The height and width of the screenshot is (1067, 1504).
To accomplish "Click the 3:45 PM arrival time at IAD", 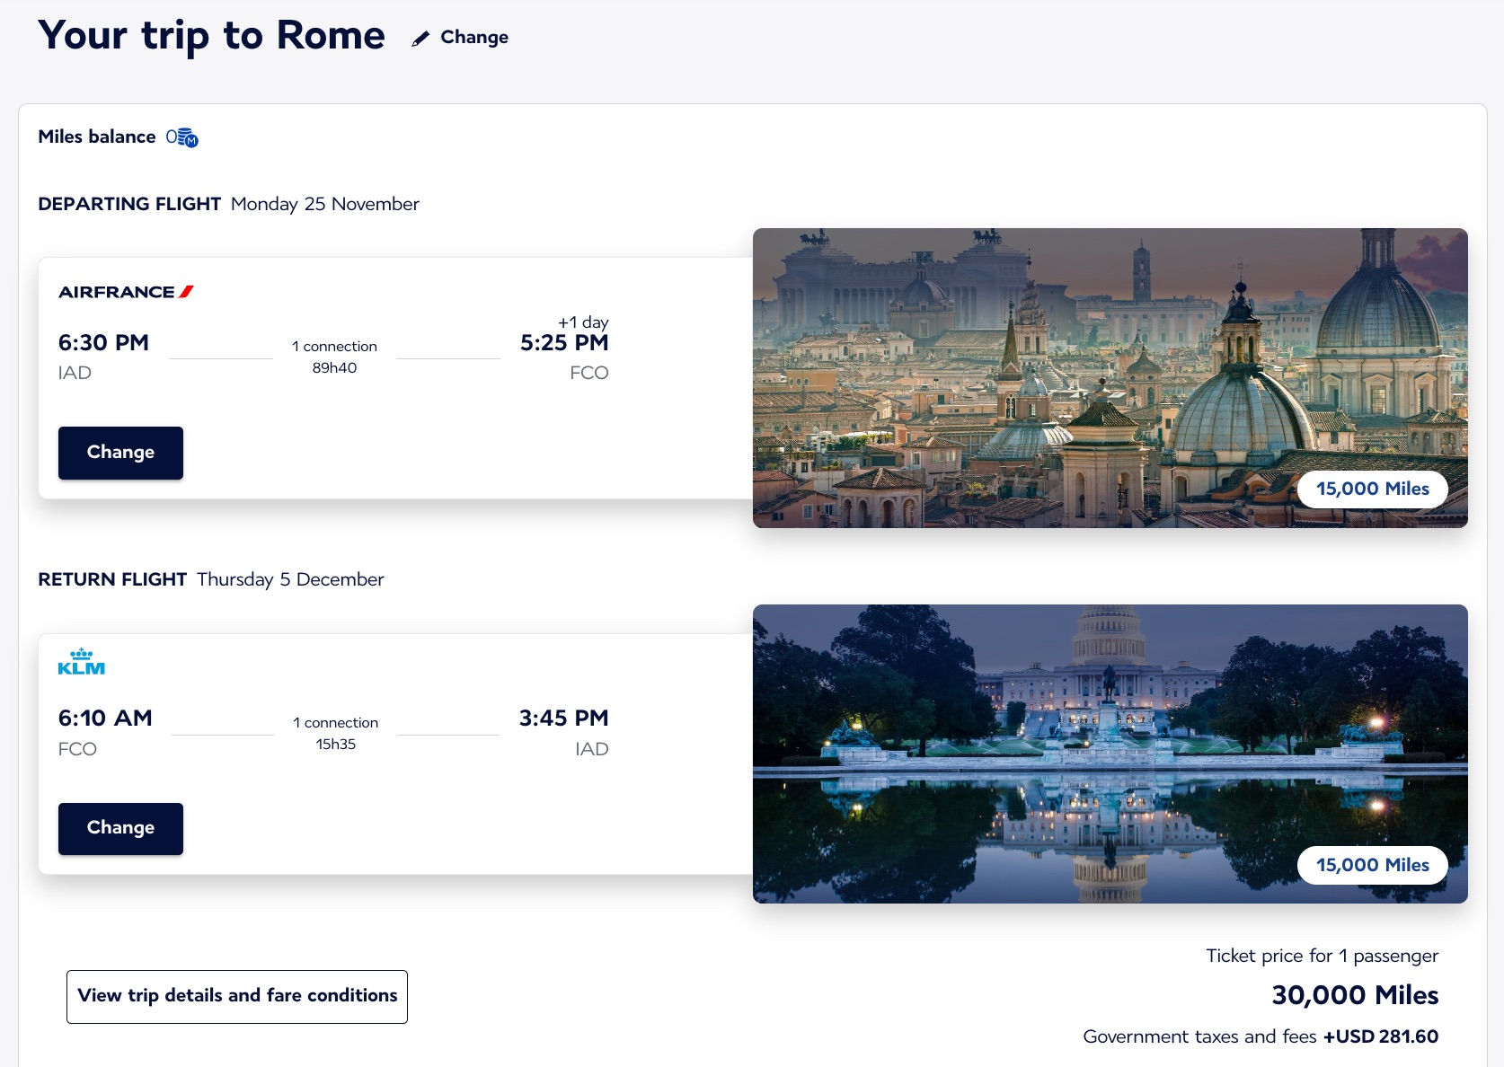I will coord(563,719).
